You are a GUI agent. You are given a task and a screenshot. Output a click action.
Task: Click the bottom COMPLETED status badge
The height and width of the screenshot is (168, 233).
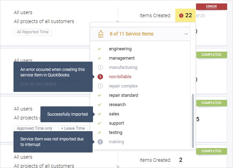tap(211, 151)
